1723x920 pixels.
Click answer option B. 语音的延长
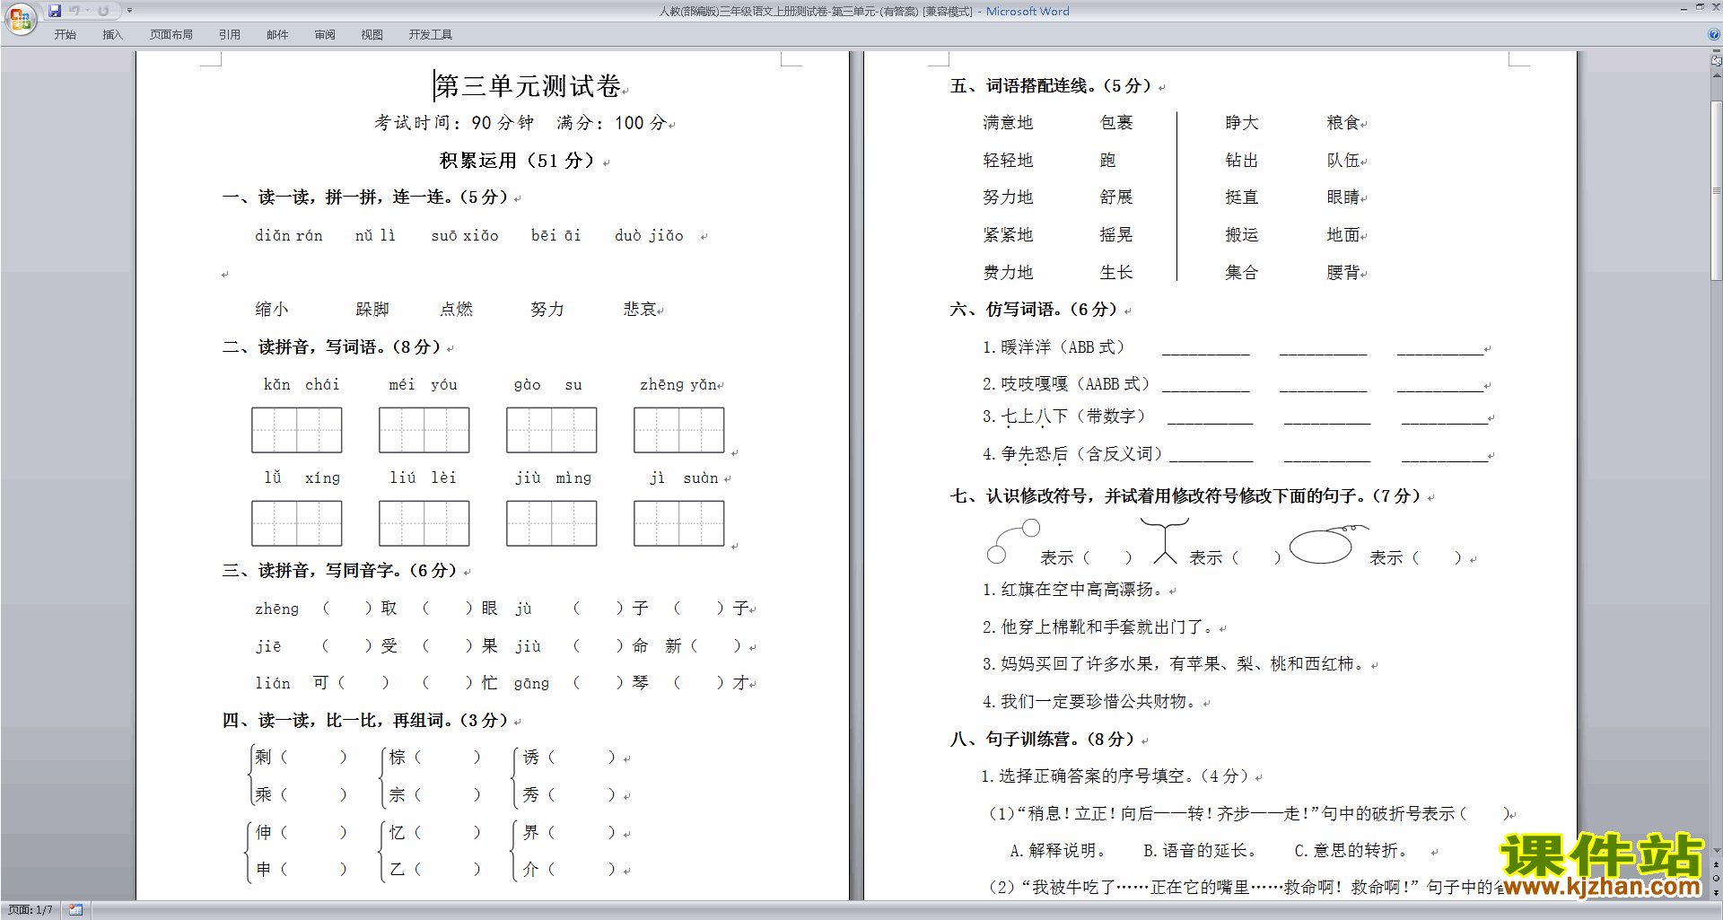point(1200,850)
